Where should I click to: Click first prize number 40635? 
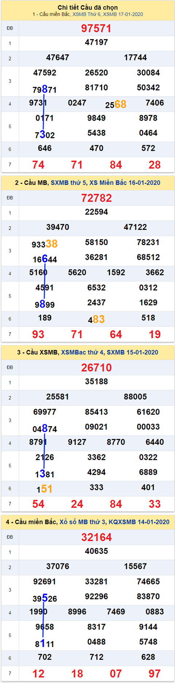click(96, 551)
